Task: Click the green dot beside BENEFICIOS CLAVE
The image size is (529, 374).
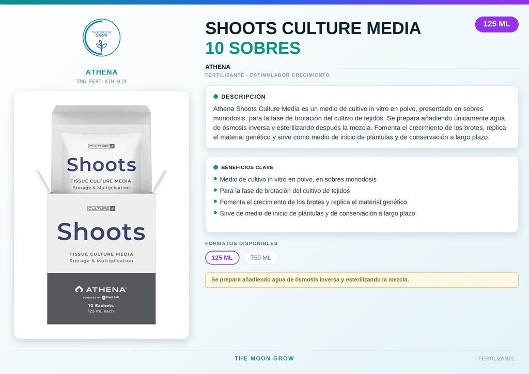Action: coord(215,167)
